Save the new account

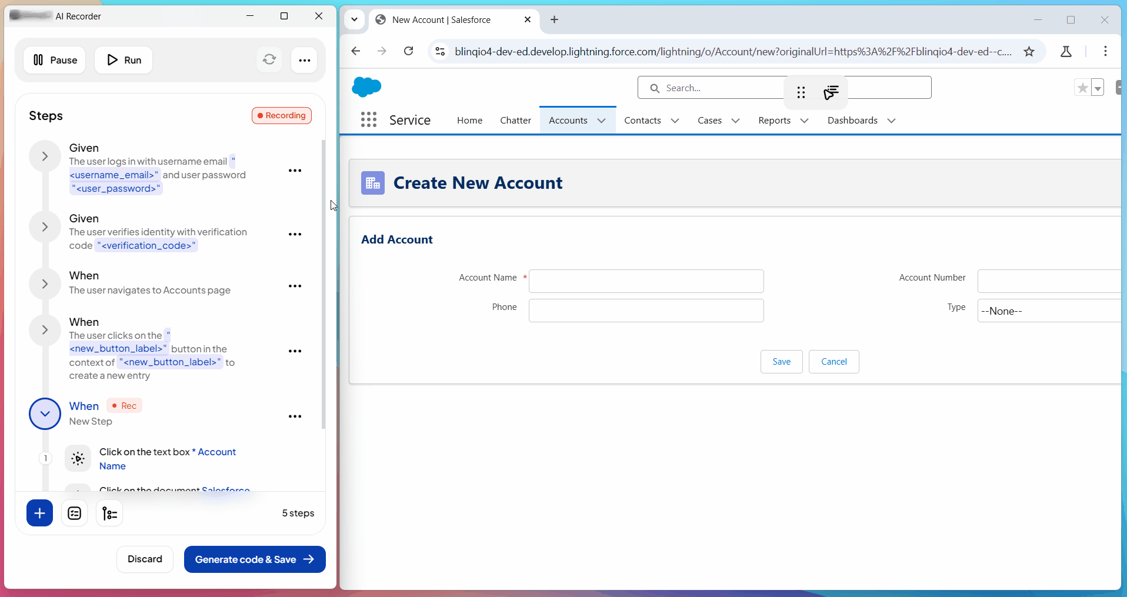(x=781, y=362)
